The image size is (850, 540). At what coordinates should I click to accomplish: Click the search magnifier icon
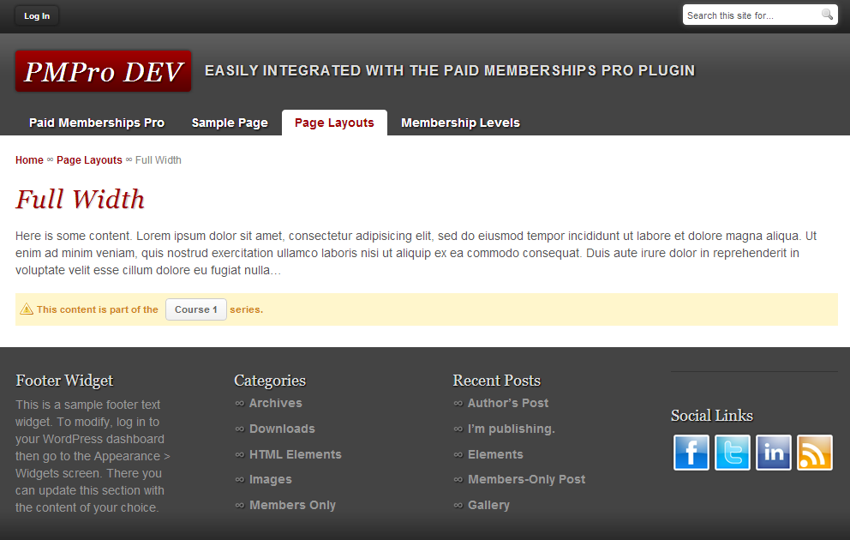[x=827, y=15]
